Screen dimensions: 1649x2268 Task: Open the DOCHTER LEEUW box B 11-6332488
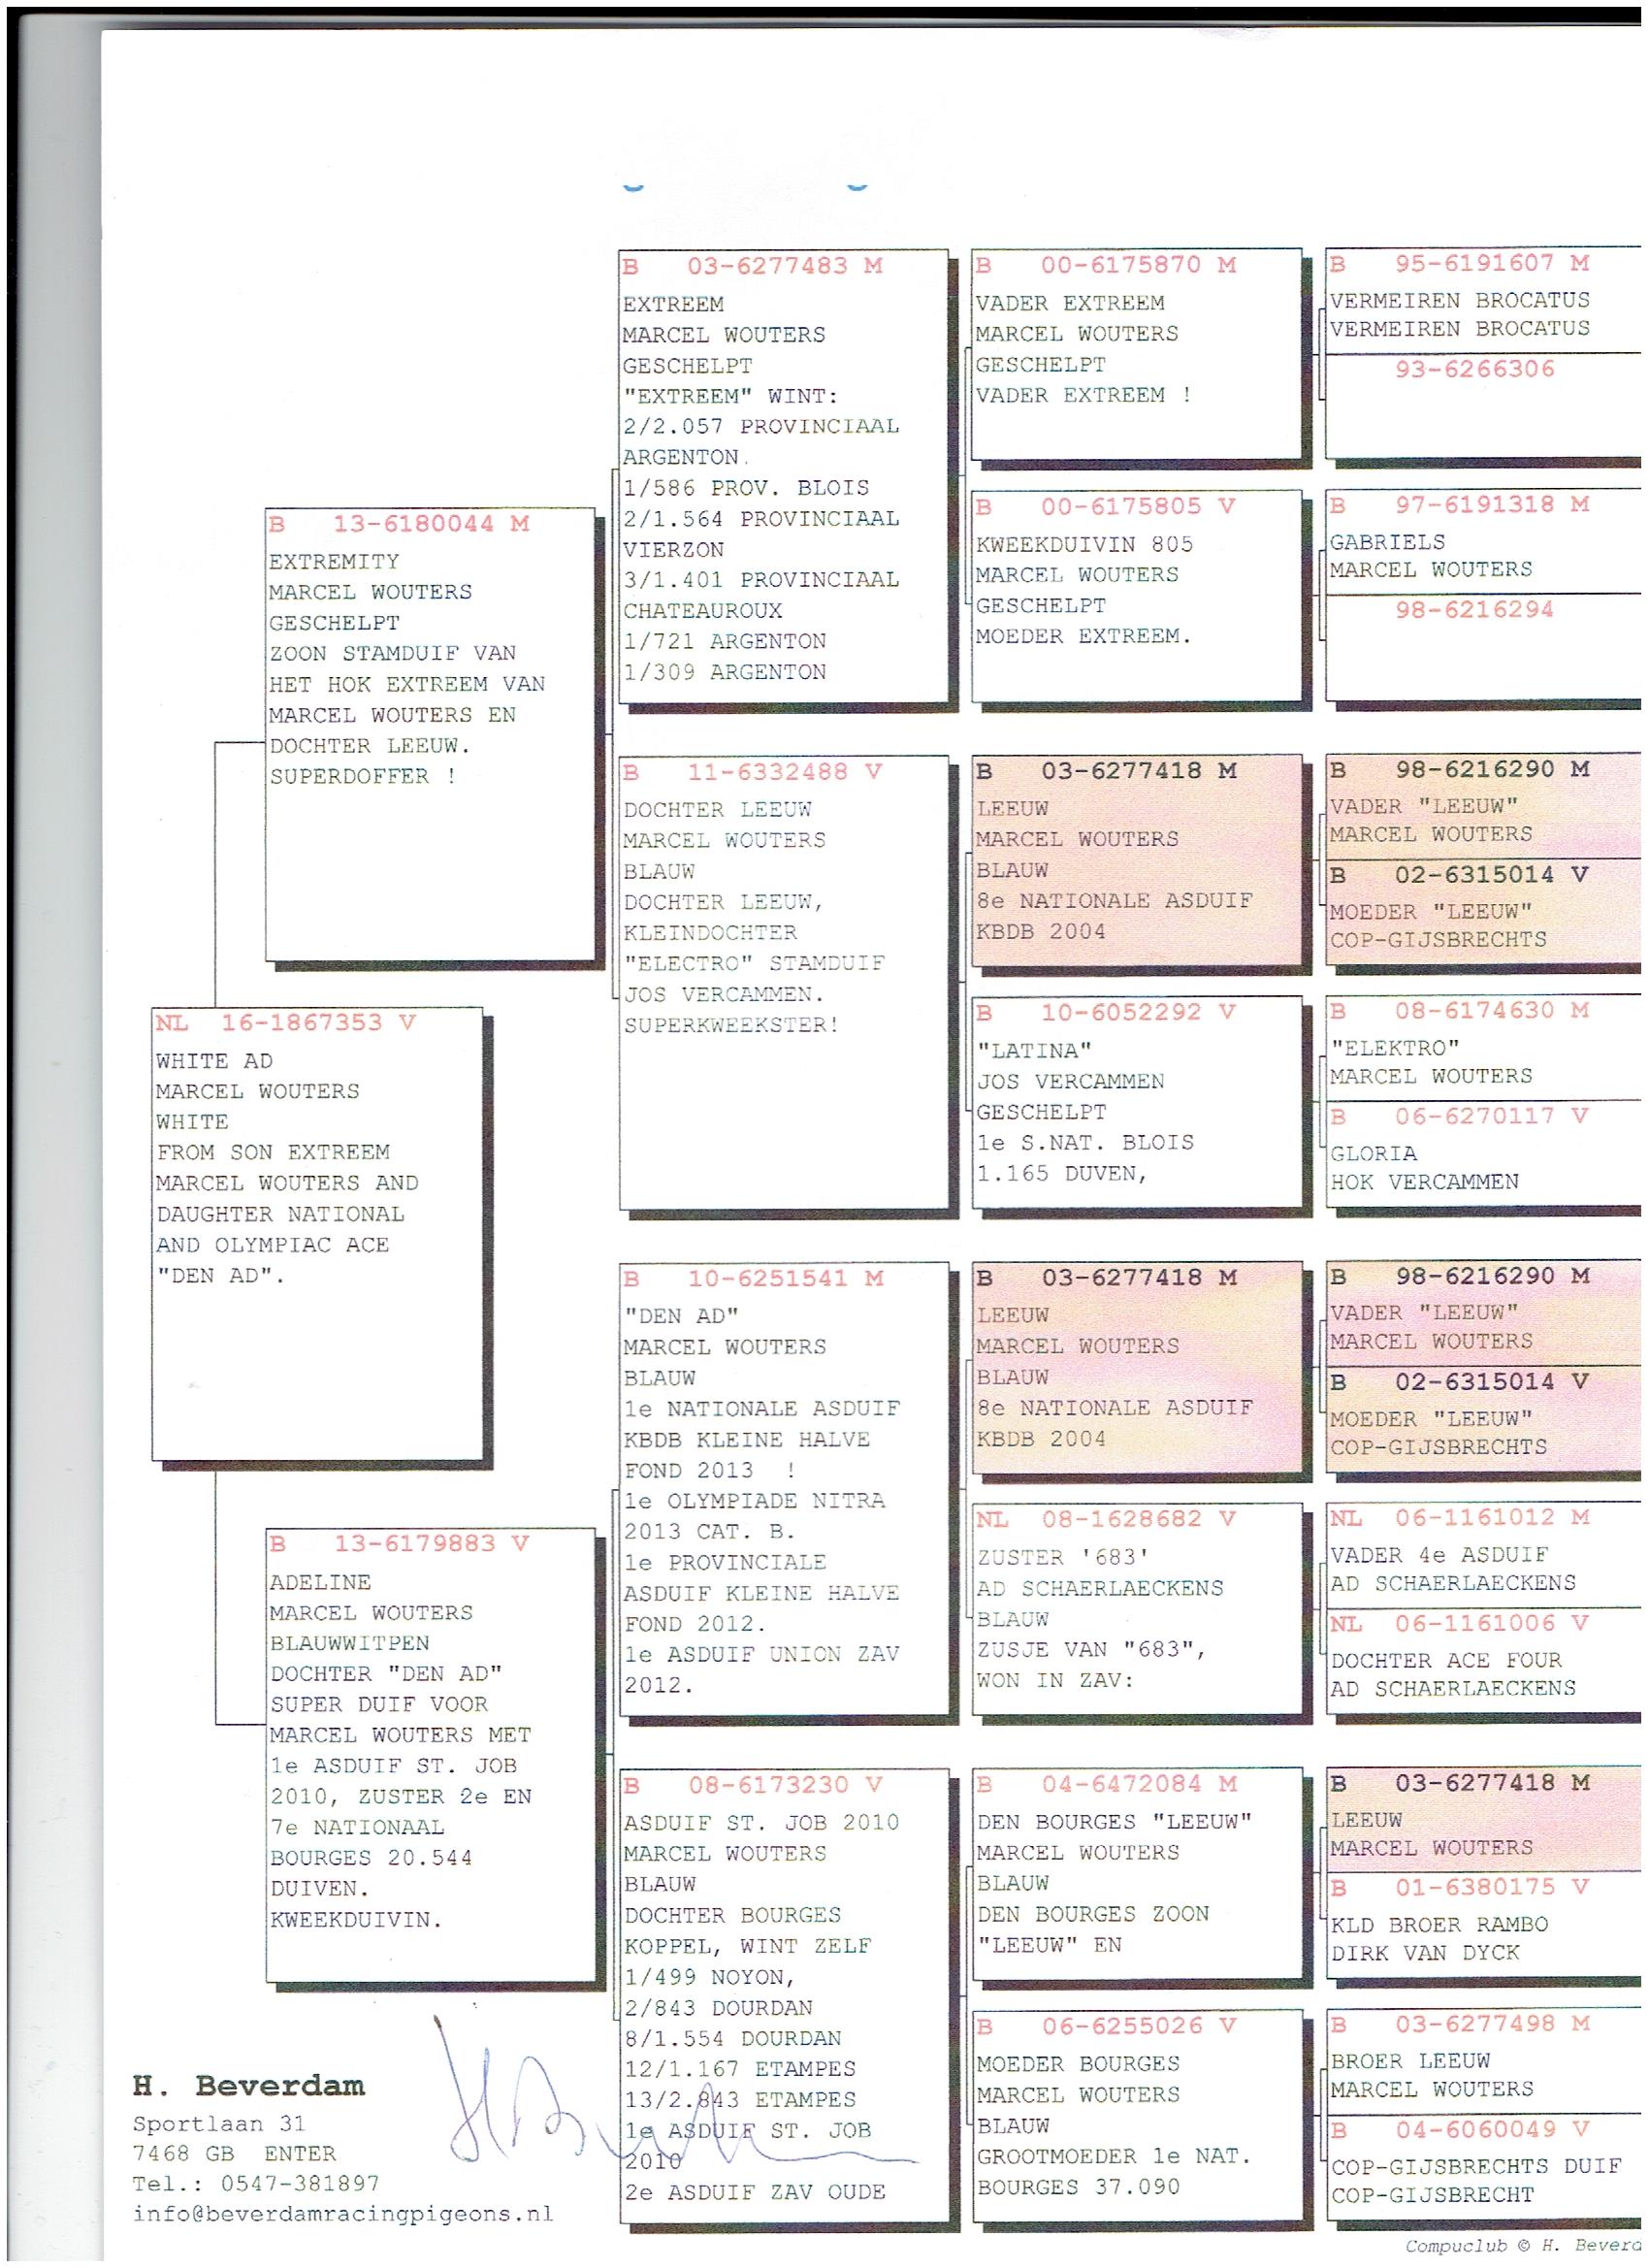pyautogui.click(x=783, y=981)
